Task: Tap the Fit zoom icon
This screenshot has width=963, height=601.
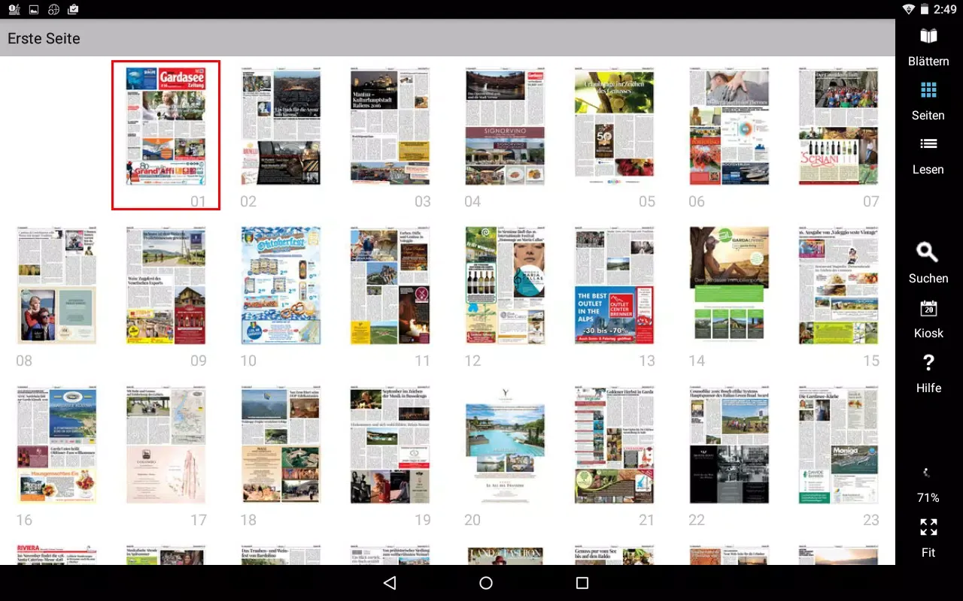Action: 928,527
